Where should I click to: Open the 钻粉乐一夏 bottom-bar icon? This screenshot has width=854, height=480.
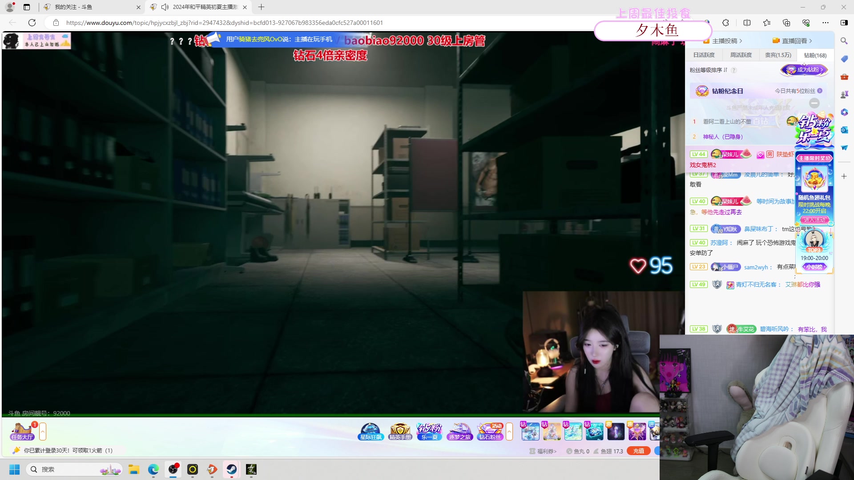coord(430,432)
